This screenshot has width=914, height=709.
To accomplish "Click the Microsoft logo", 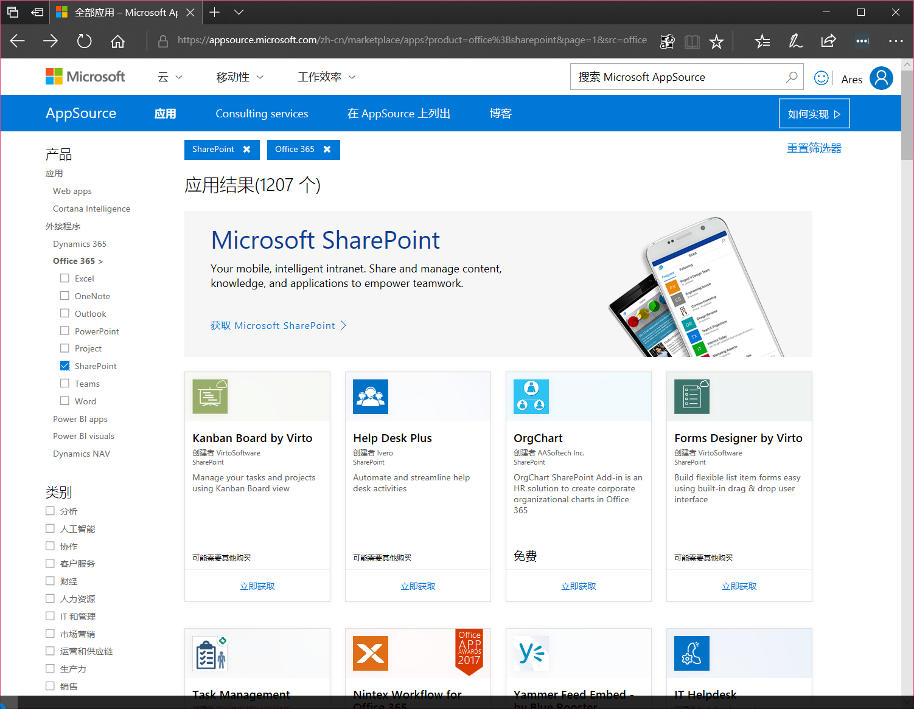I will (x=85, y=76).
